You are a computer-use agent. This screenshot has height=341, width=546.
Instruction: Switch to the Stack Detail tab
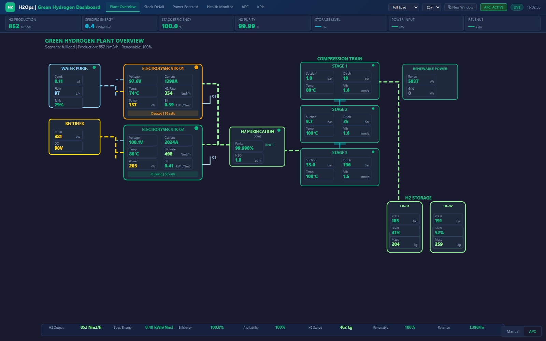154,7
